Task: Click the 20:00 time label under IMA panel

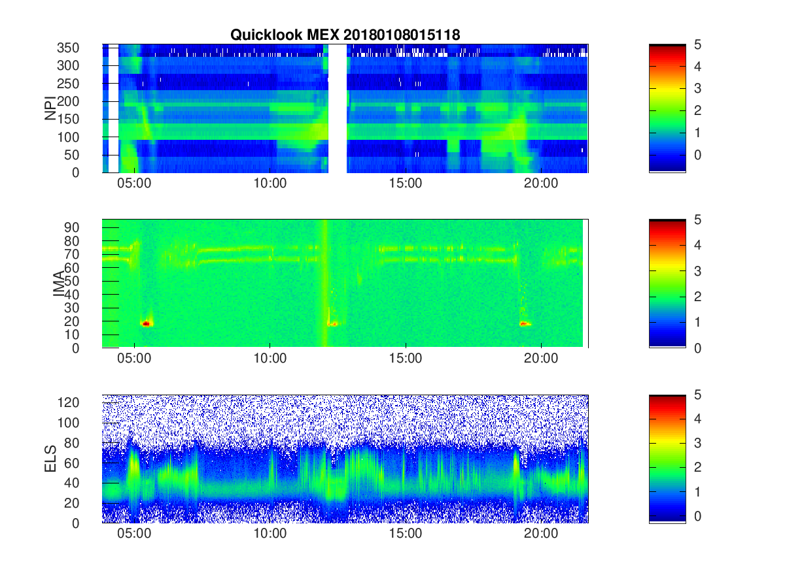Action: [x=540, y=359]
